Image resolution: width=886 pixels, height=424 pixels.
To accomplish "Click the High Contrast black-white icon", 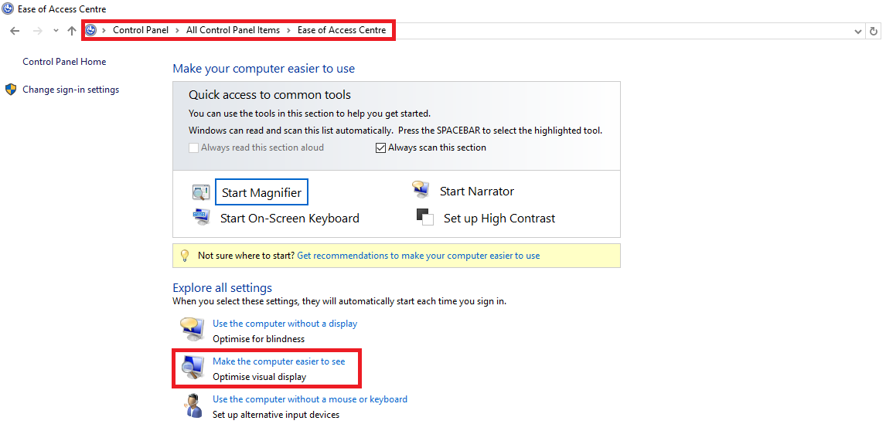I will tap(425, 217).
